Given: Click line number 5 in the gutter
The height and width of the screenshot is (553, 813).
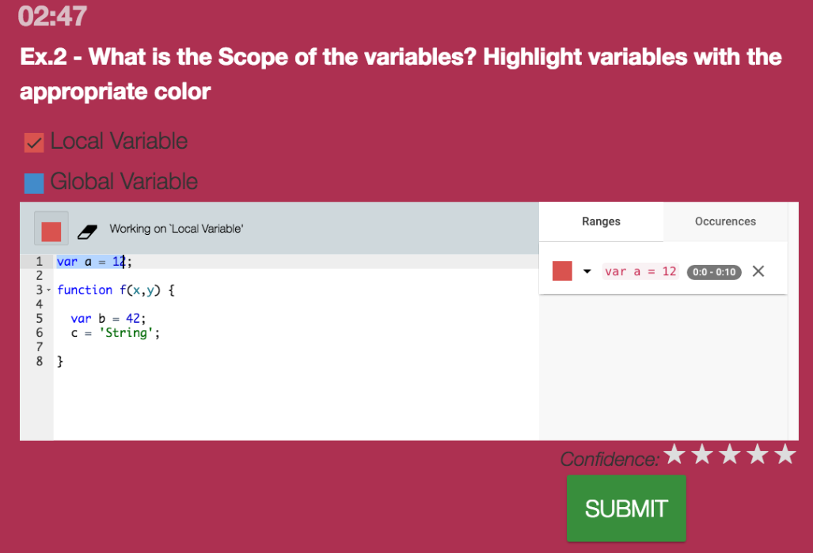Looking at the screenshot, I should click(38, 319).
